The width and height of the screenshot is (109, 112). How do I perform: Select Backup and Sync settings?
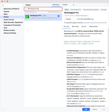(9, 30)
